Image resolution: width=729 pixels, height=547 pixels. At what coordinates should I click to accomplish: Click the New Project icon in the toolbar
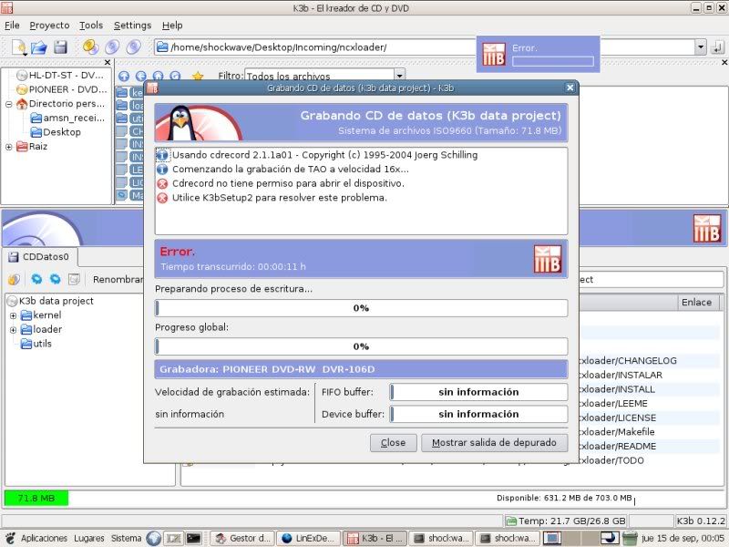pos(19,47)
